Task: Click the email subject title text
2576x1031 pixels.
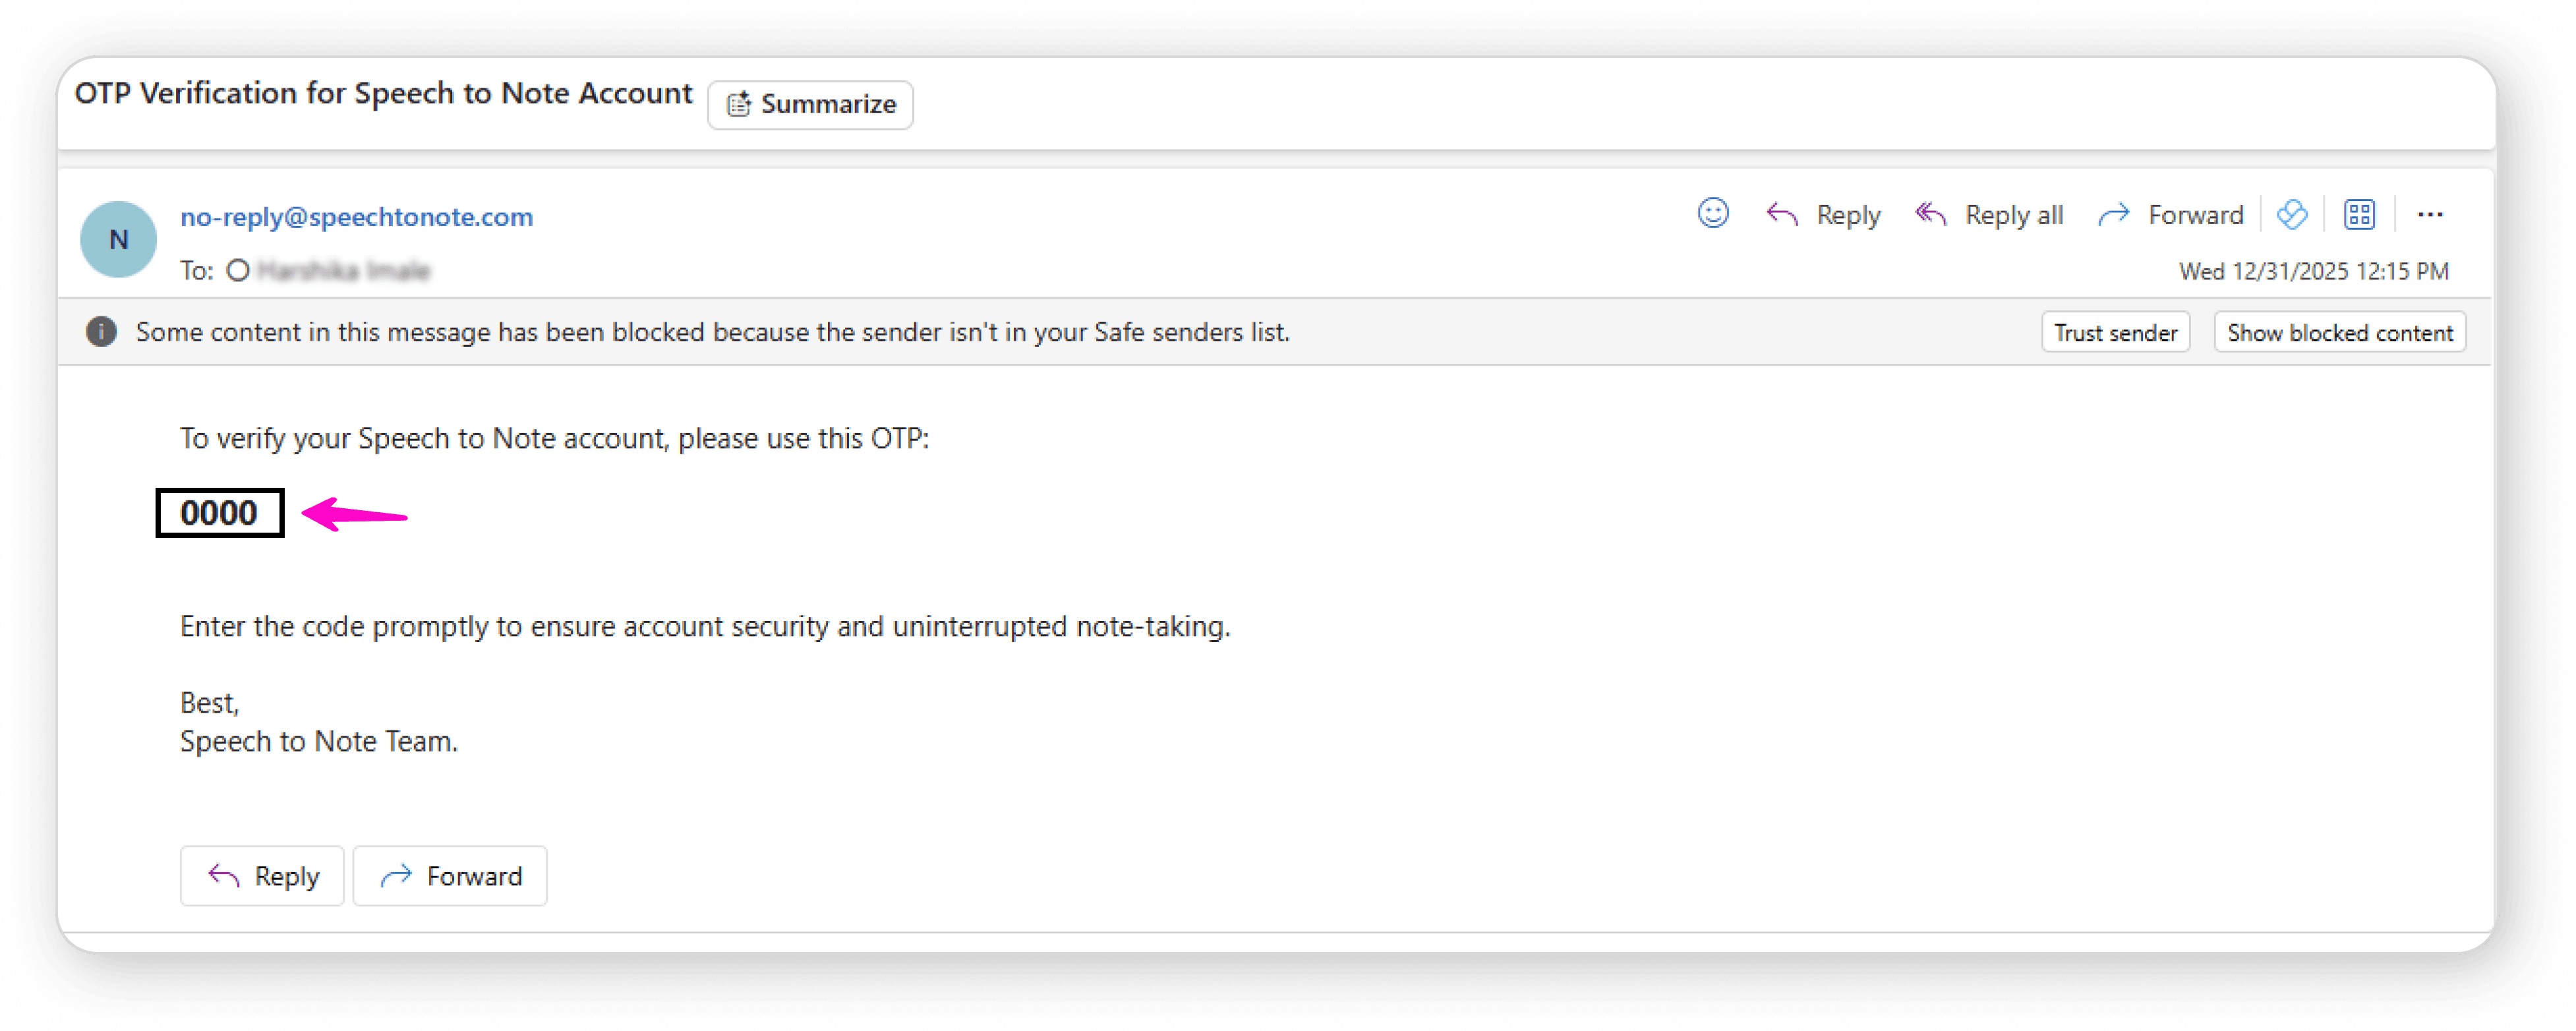Action: (x=383, y=94)
